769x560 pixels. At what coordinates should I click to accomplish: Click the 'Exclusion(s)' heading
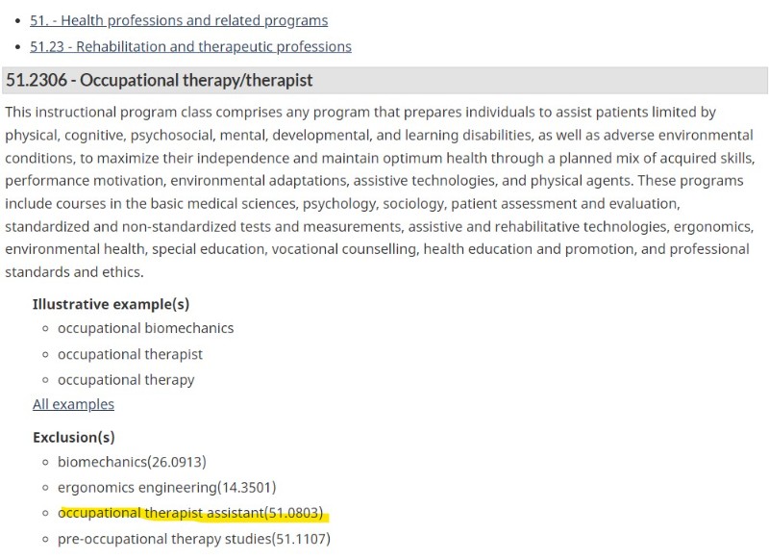(74, 437)
